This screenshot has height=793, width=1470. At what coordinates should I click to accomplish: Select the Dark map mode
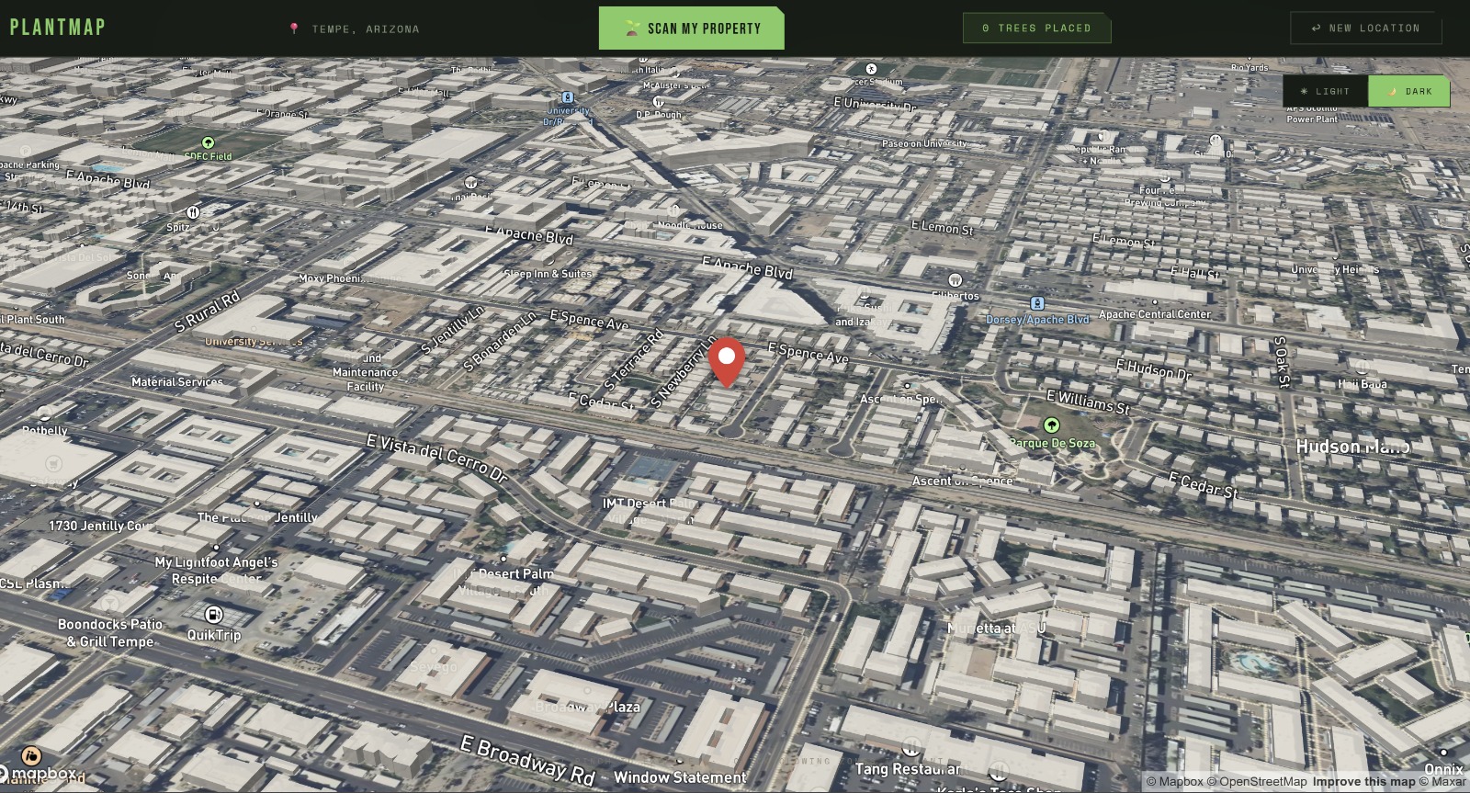pyautogui.click(x=1409, y=91)
